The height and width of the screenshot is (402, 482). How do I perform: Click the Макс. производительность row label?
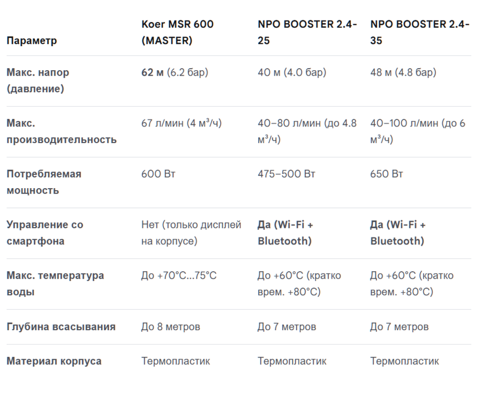coord(62,131)
